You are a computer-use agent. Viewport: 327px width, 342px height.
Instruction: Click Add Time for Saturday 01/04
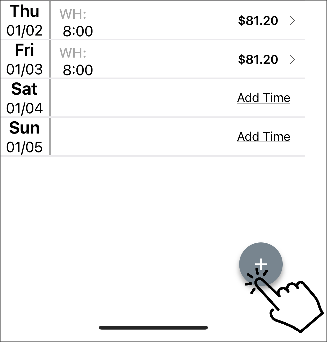pyautogui.click(x=264, y=98)
